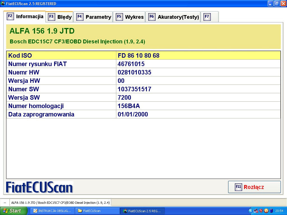Click software version value 7200
The width and height of the screenshot is (287, 215).
point(124,97)
